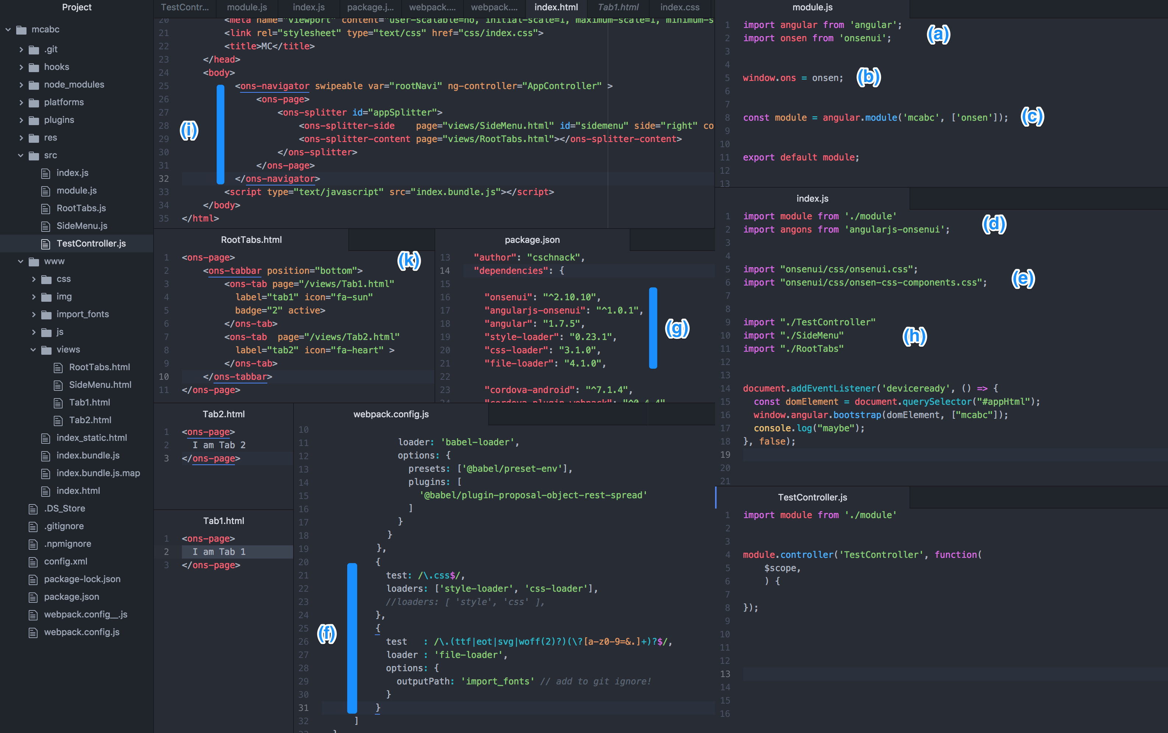Click line number 32 in index.html gutter

click(x=163, y=179)
